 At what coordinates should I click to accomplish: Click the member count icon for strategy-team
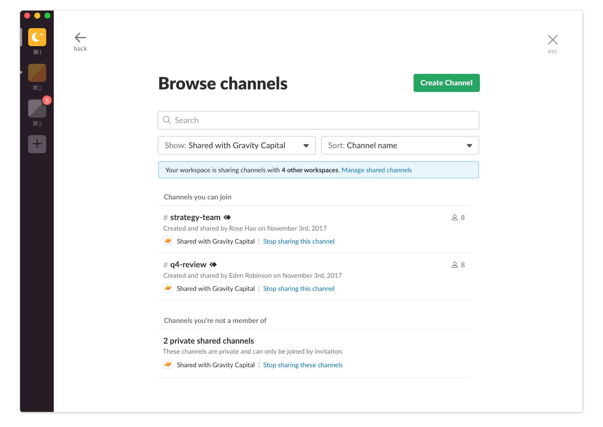pos(455,217)
